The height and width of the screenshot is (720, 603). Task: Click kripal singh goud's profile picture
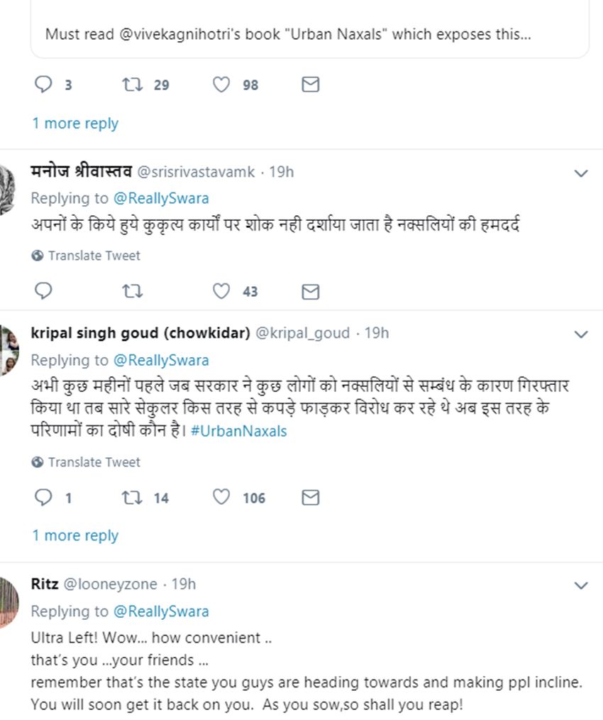pyautogui.click(x=9, y=349)
